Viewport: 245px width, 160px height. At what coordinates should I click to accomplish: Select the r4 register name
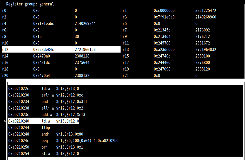(4, 24)
